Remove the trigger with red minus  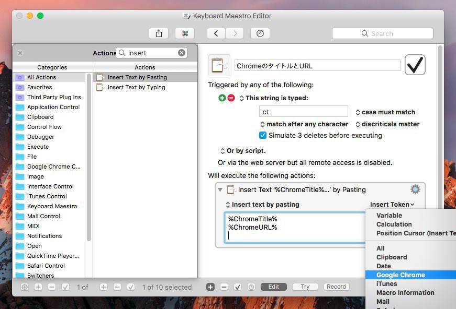[231, 98]
